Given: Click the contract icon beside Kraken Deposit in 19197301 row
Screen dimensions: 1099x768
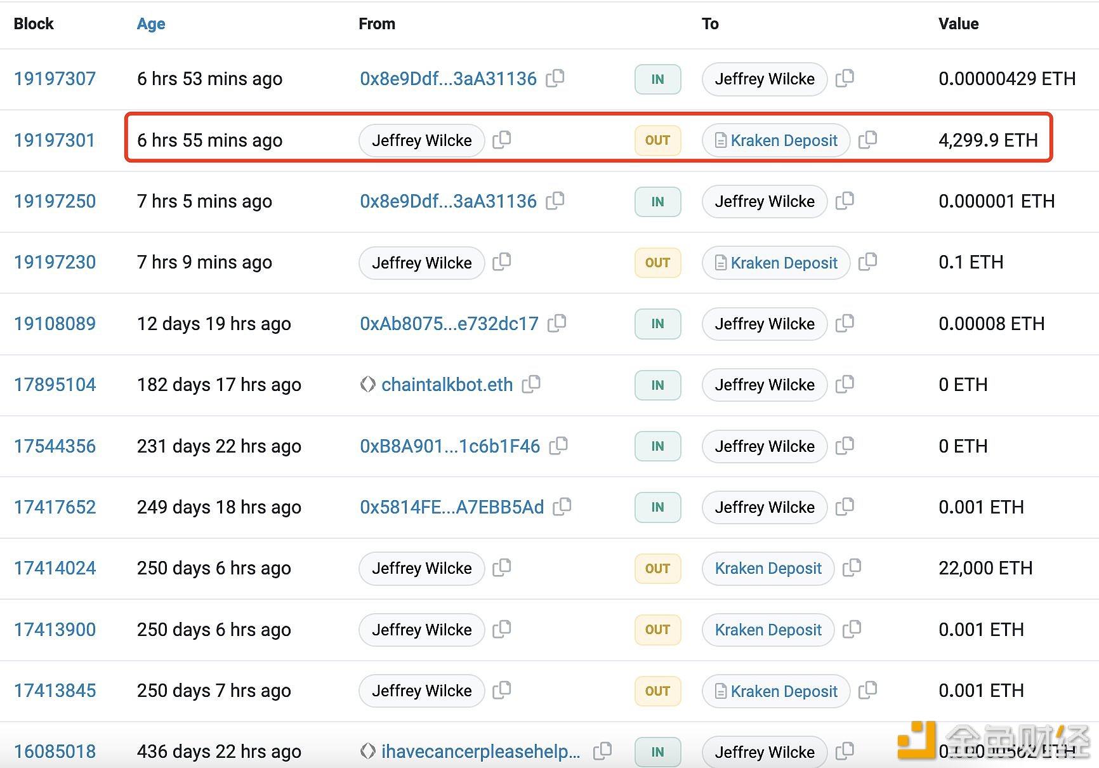Looking at the screenshot, I should tap(721, 140).
